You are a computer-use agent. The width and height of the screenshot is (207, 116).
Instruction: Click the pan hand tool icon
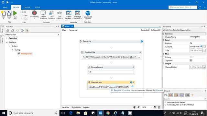[135, 107]
